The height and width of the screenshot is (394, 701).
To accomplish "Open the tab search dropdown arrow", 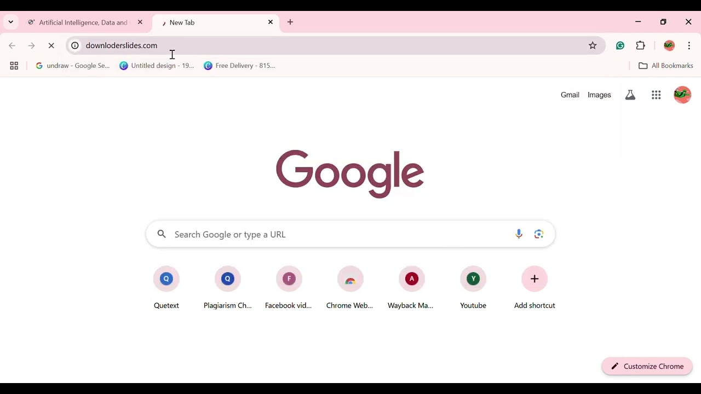I will (11, 22).
